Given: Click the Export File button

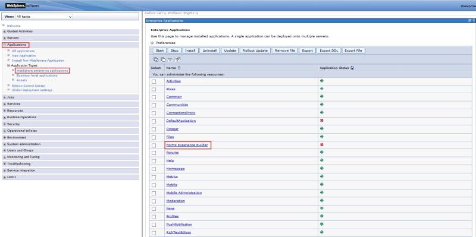Looking at the screenshot, I should pyautogui.click(x=353, y=50).
